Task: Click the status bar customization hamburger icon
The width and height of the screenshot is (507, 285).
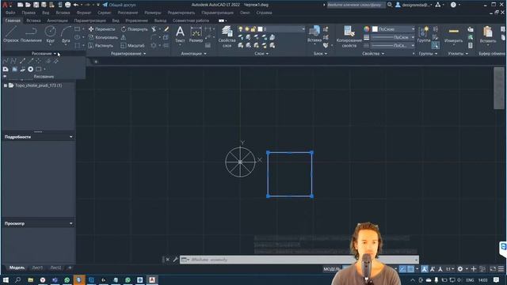Action: click(x=501, y=269)
